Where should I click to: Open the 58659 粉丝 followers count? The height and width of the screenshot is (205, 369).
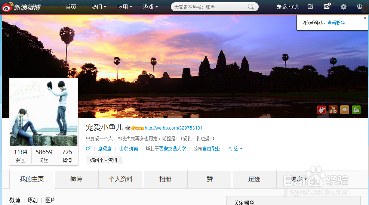coord(44,156)
